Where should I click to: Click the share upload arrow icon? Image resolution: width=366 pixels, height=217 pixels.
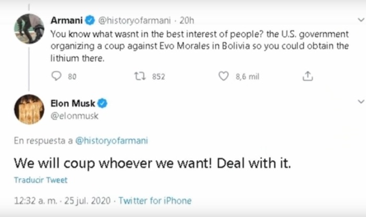(308, 77)
